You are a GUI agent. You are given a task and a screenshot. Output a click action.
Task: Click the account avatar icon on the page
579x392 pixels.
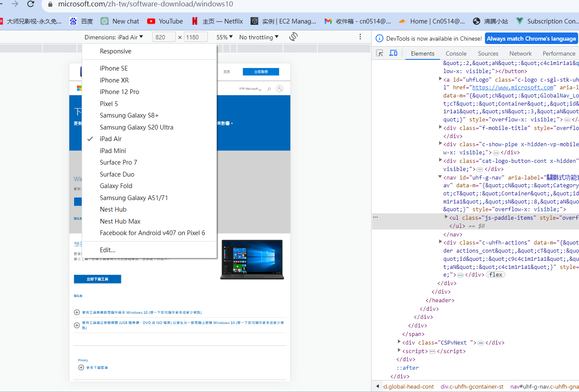coord(279,88)
